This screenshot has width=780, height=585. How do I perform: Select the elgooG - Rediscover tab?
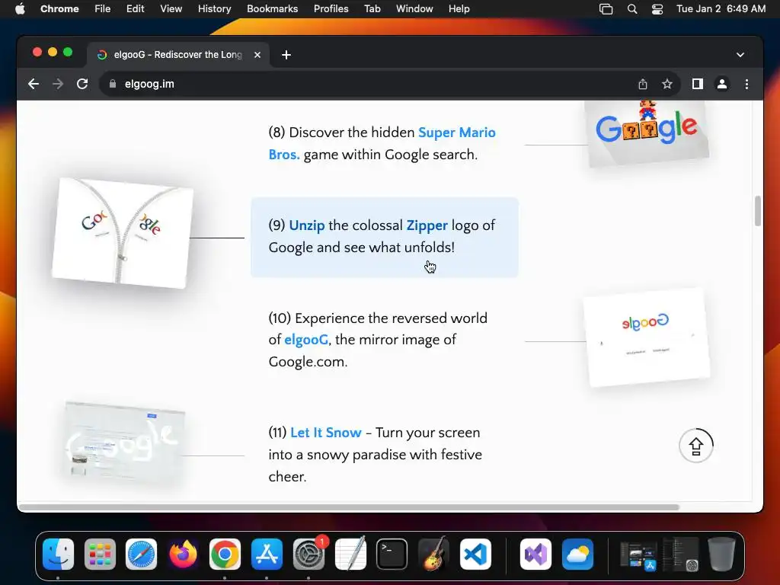pos(178,55)
